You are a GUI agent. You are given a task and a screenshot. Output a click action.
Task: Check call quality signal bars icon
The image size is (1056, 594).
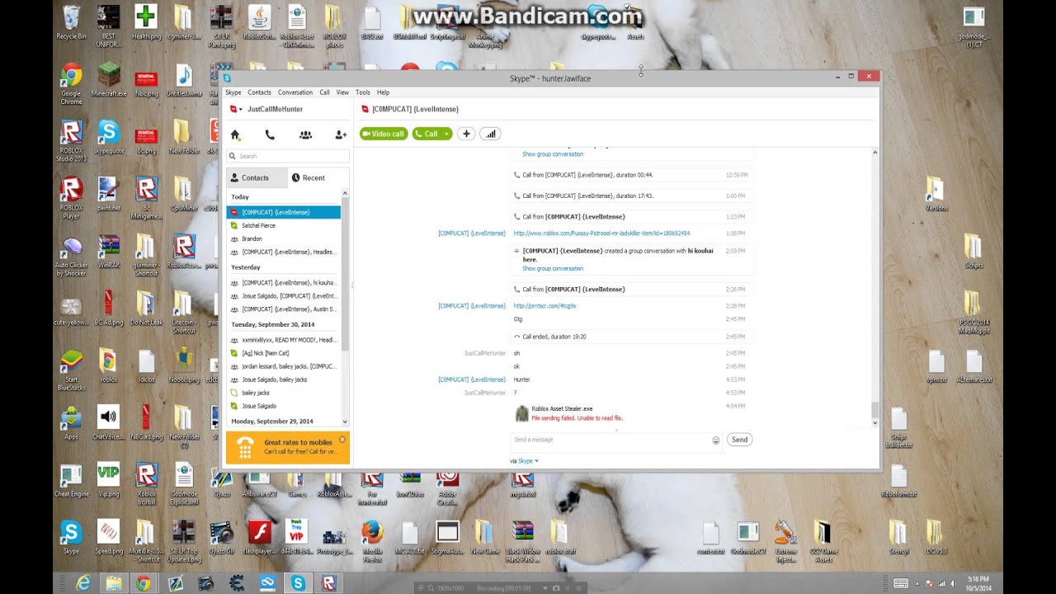[x=490, y=134]
